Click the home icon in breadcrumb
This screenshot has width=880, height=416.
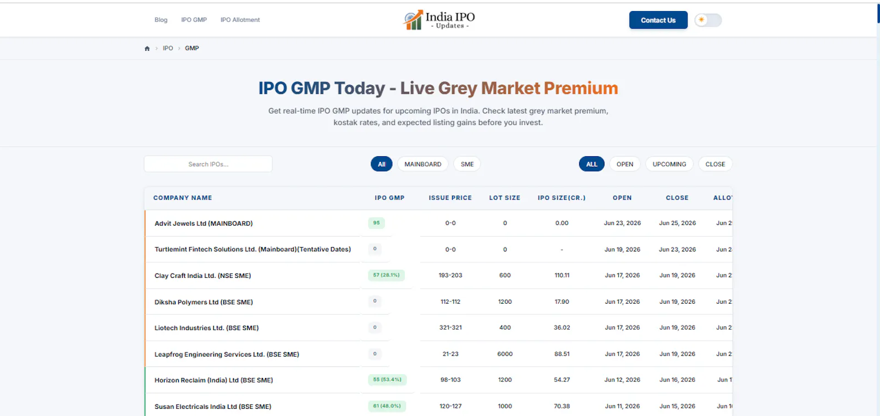click(x=147, y=48)
